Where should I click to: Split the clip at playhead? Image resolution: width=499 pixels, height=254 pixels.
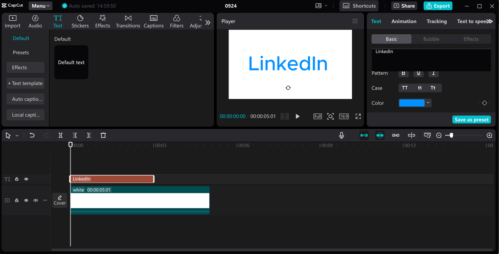pyautogui.click(x=60, y=135)
